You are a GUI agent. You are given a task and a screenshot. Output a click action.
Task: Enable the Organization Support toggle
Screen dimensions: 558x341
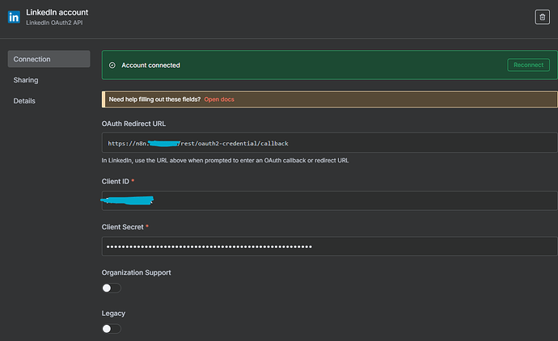(x=112, y=288)
